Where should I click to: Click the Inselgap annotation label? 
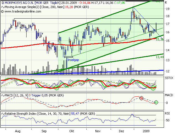click(73, 60)
